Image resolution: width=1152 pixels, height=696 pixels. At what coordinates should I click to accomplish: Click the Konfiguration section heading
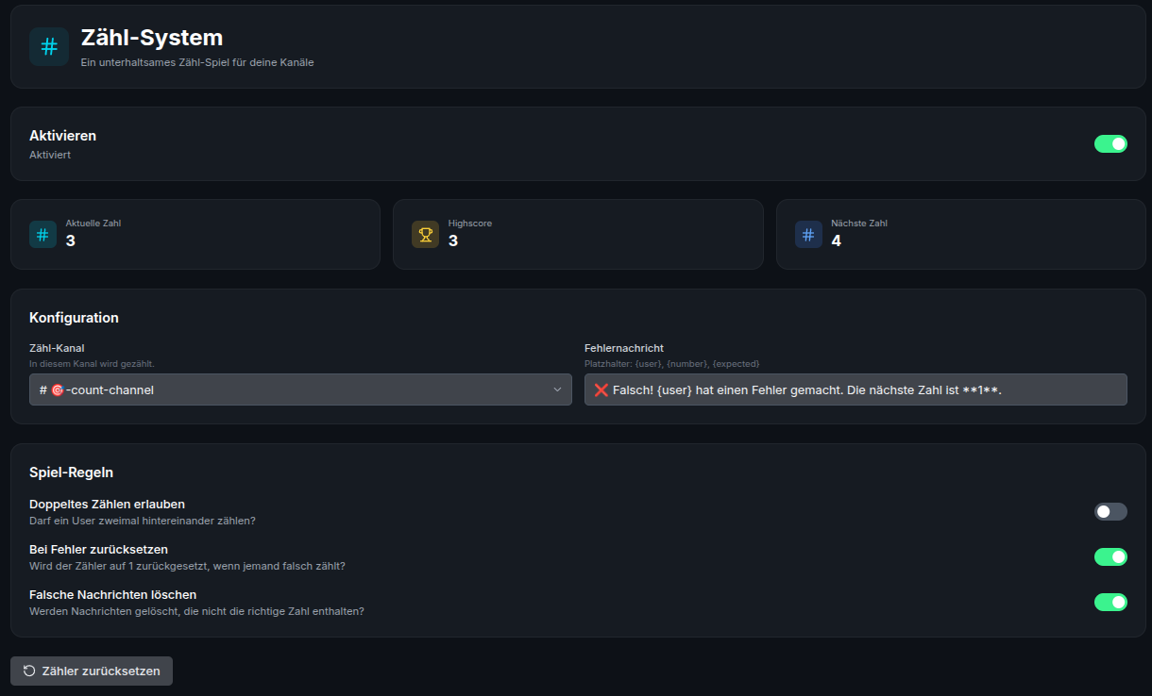74,317
